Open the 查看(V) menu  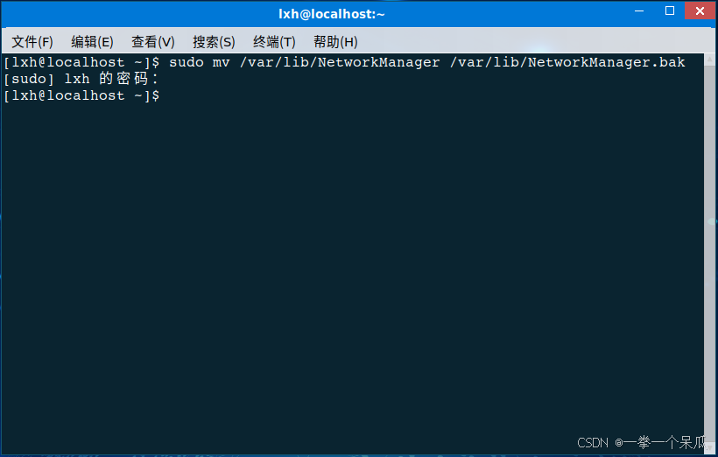tap(153, 42)
